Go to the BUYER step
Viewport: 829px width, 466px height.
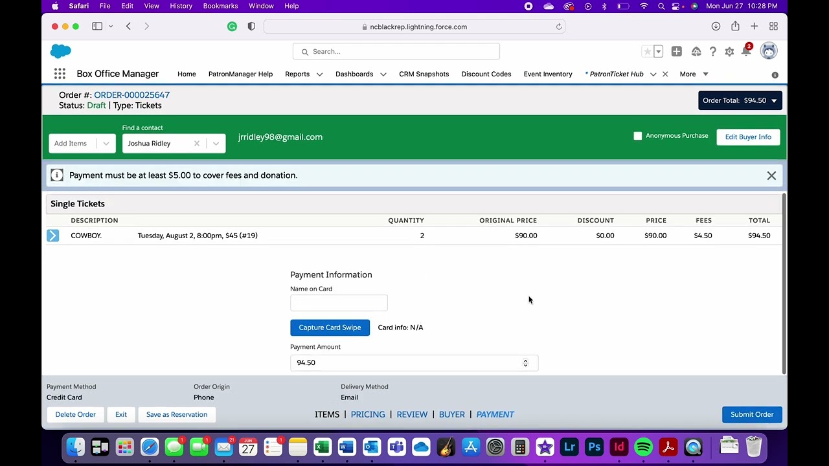pos(452,414)
